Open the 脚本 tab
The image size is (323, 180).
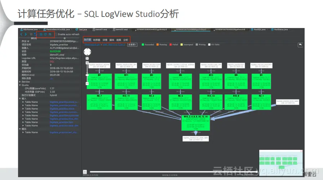112,40
